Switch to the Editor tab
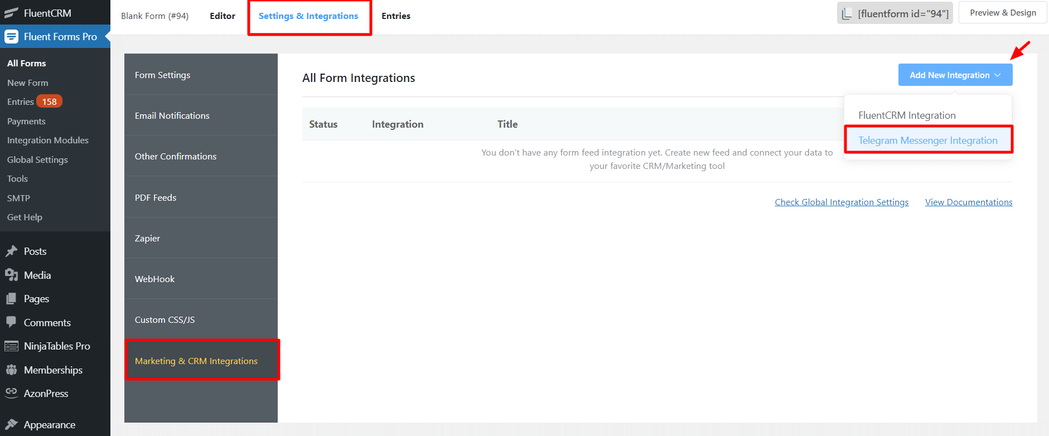 [223, 16]
